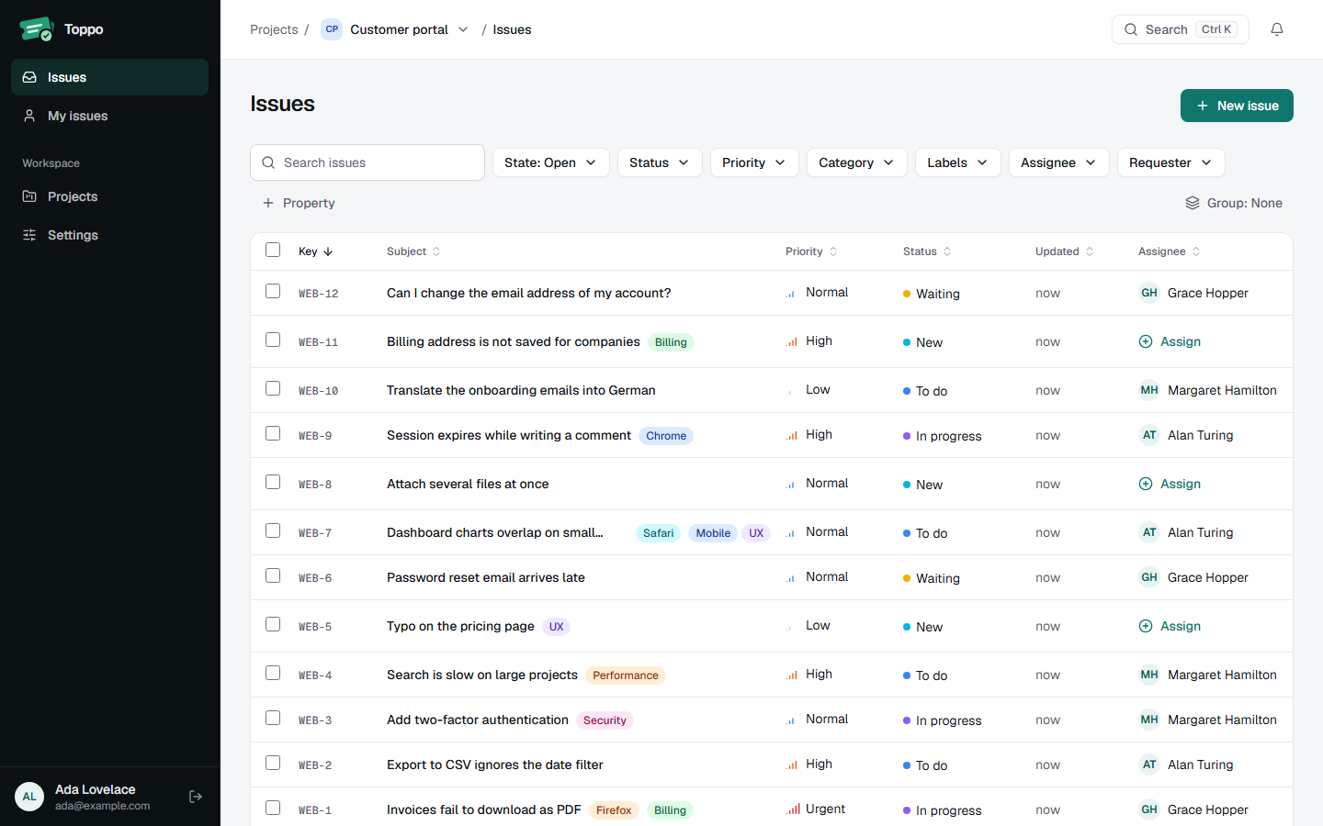Check the WEB-11 row checkbox
Image resolution: width=1323 pixels, height=826 pixels.
coord(273,340)
